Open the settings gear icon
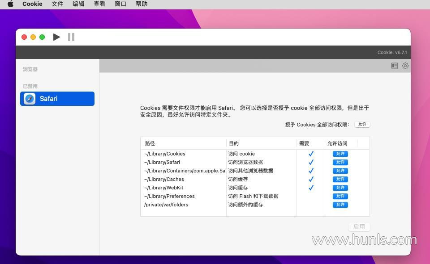 [405, 66]
